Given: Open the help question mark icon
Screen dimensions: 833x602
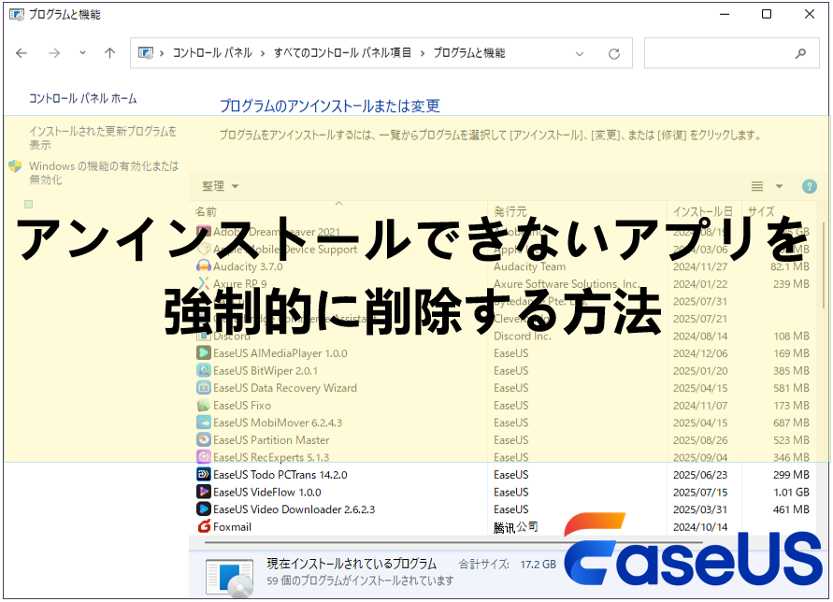Looking at the screenshot, I should coord(809,187).
